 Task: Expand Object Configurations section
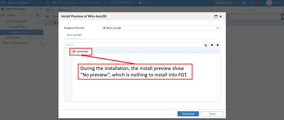[x=21, y=43]
